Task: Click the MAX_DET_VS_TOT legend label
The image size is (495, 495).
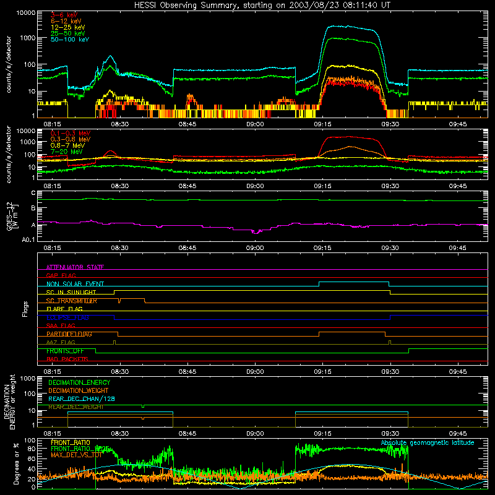Action: click(x=76, y=455)
